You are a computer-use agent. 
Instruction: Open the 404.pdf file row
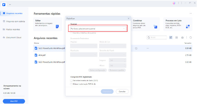tap(113, 55)
